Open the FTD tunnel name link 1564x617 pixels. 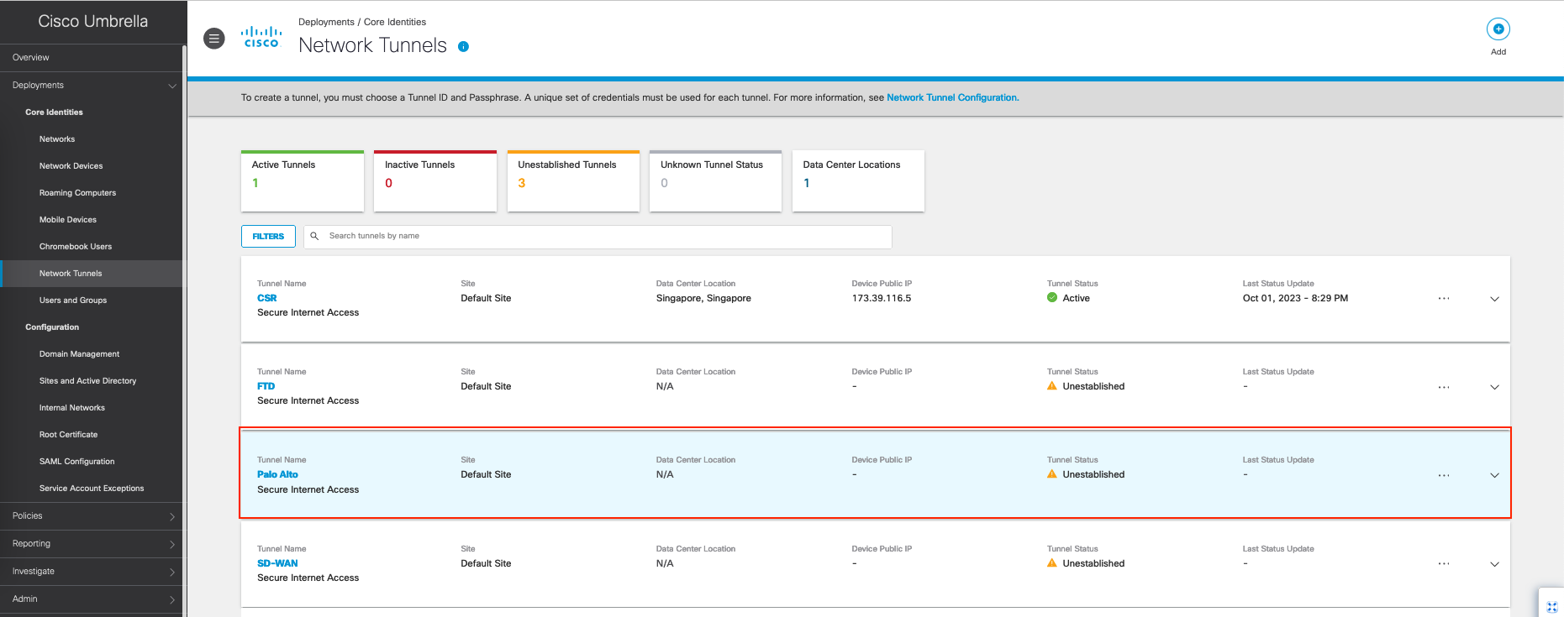pos(266,386)
